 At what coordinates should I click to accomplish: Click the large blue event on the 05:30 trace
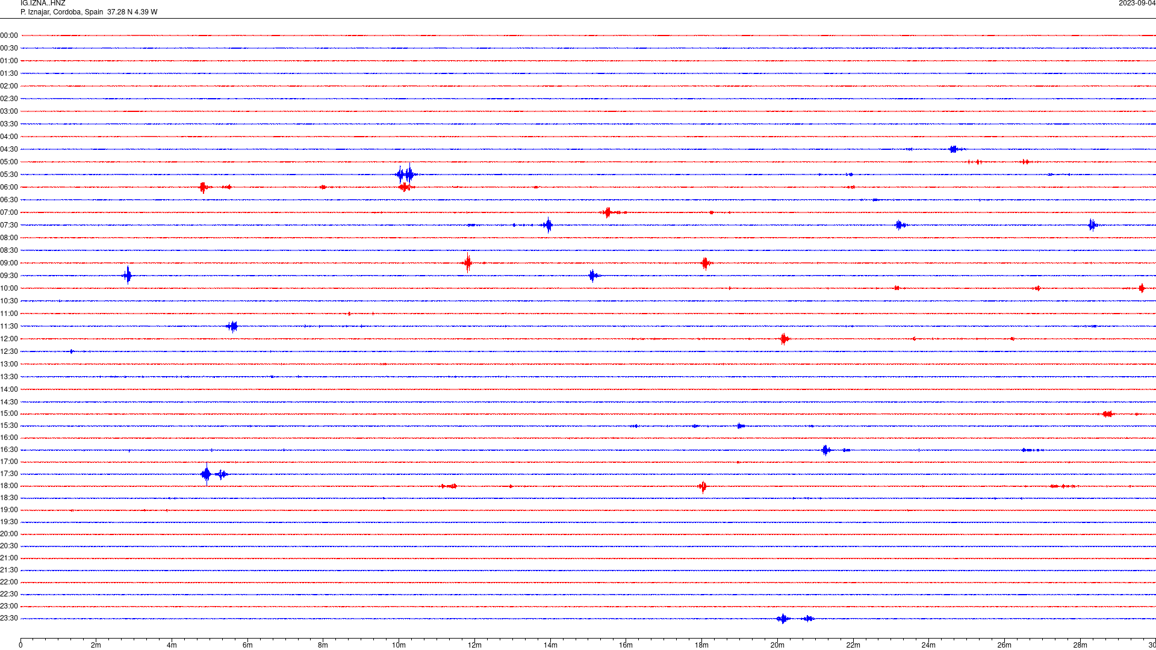tap(406, 174)
